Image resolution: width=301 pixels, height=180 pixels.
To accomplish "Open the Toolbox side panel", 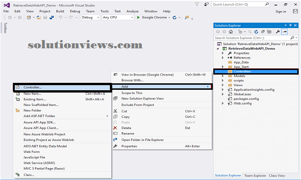I will tap(6, 28).
